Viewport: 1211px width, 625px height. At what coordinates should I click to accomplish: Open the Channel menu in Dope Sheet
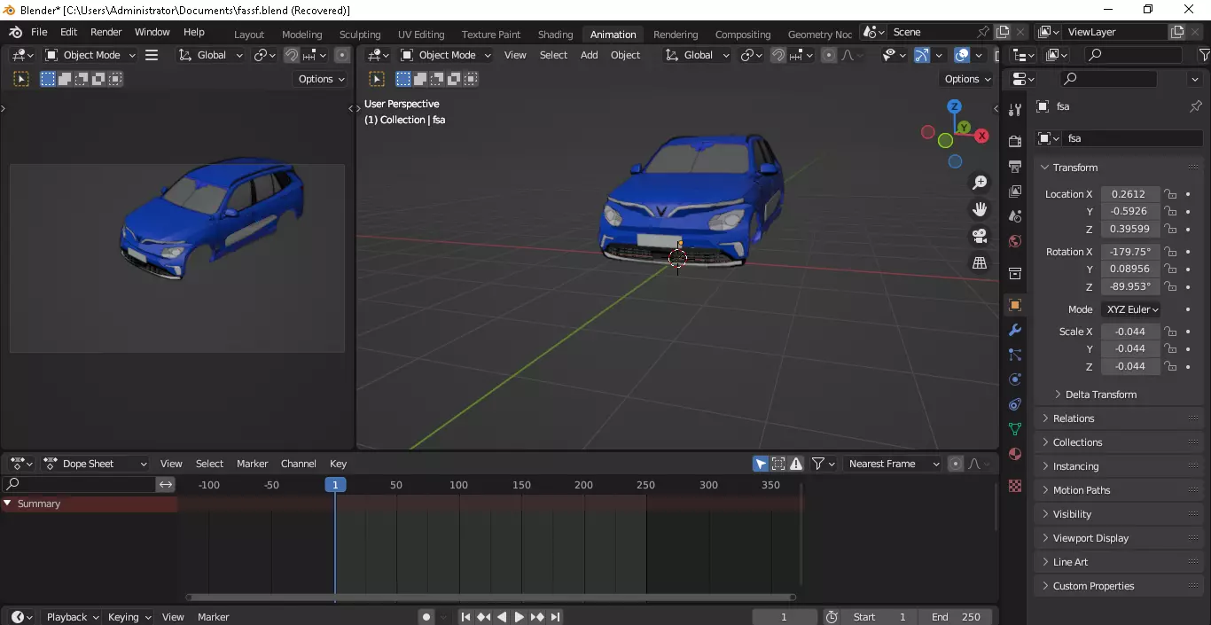(299, 464)
